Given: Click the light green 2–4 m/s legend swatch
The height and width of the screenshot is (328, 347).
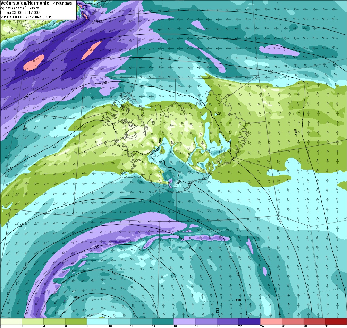Looking at the screenshot, I should pos(33,321).
